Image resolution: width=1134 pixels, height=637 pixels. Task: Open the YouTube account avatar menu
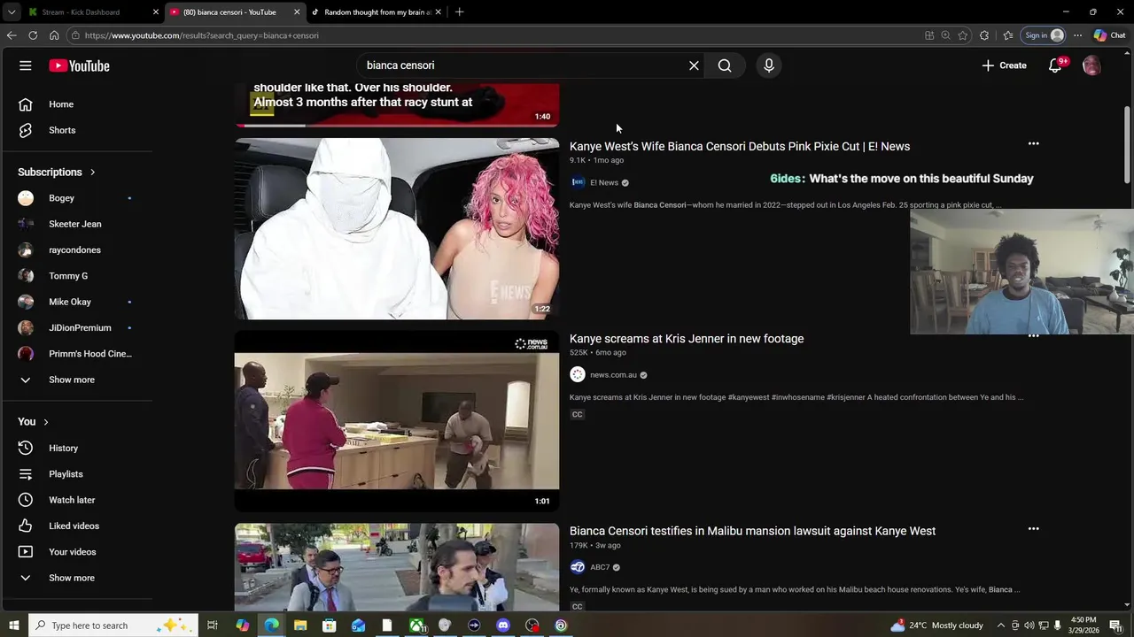tap(1091, 65)
